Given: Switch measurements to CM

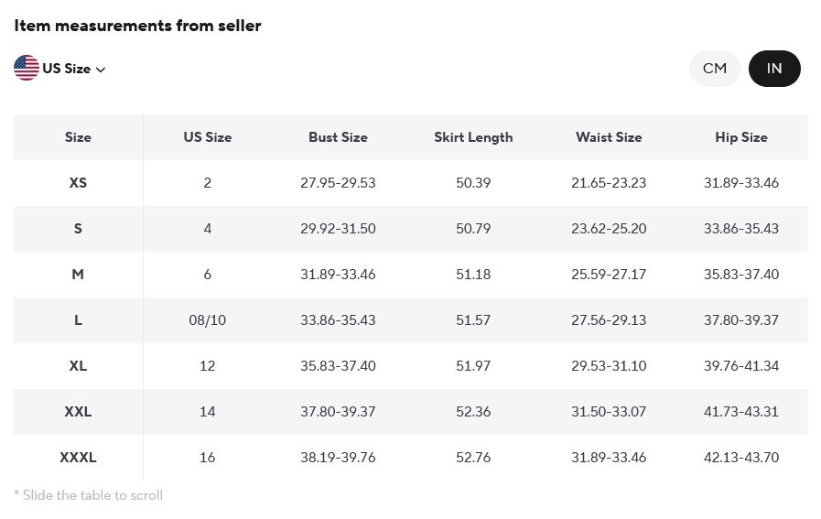Looking at the screenshot, I should (x=715, y=69).
